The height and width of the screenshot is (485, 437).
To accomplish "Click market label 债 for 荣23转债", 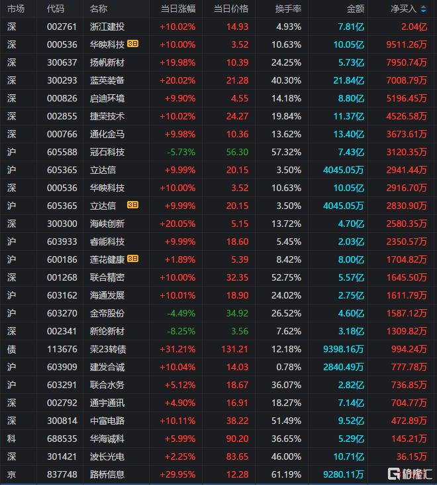I will 11,350.
